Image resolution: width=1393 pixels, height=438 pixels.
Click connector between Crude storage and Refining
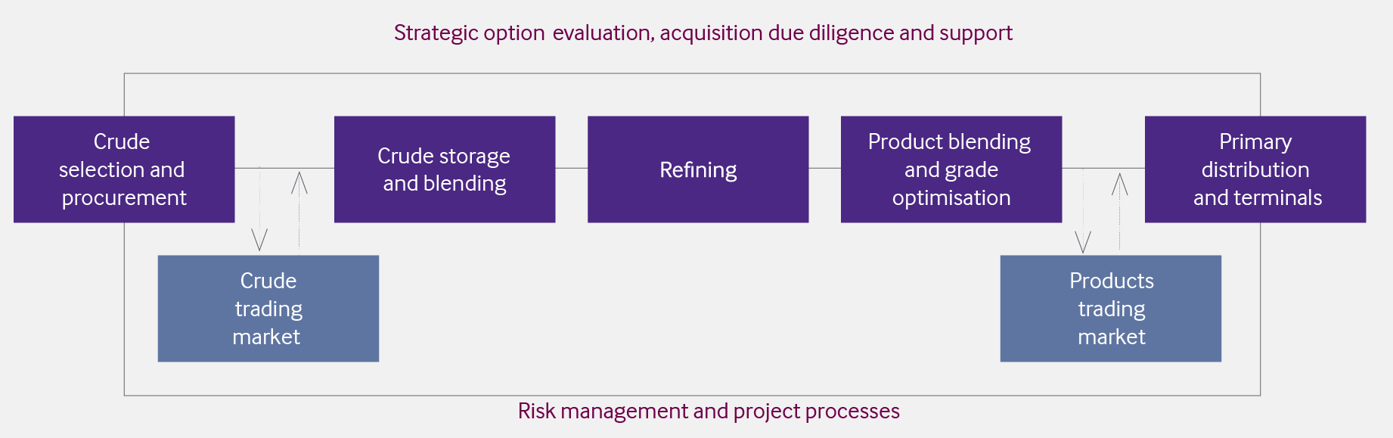pos(572,168)
